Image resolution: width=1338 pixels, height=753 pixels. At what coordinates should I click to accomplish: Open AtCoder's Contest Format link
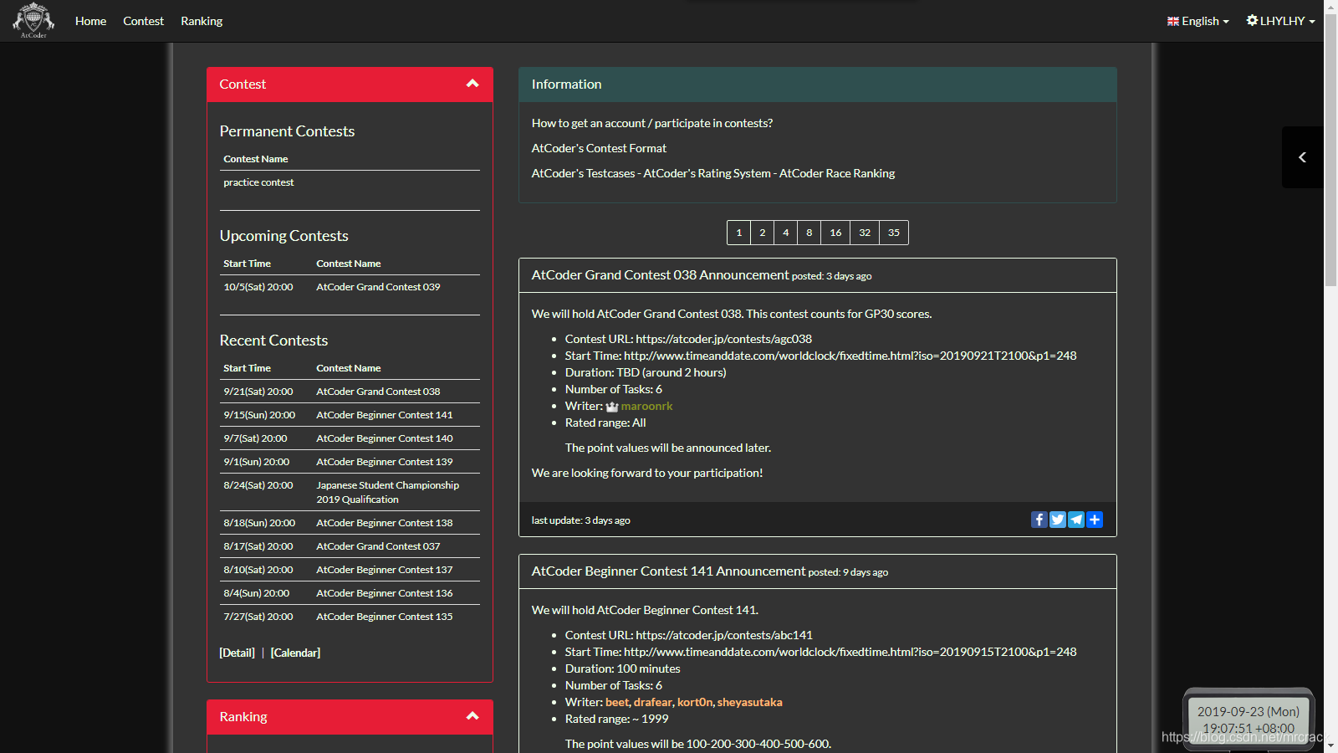click(599, 148)
